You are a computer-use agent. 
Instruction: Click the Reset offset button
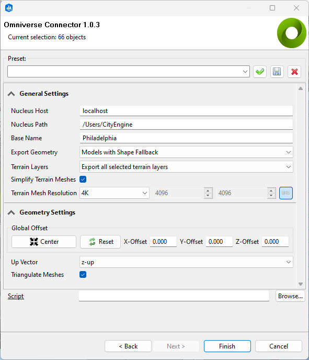tap(100, 242)
